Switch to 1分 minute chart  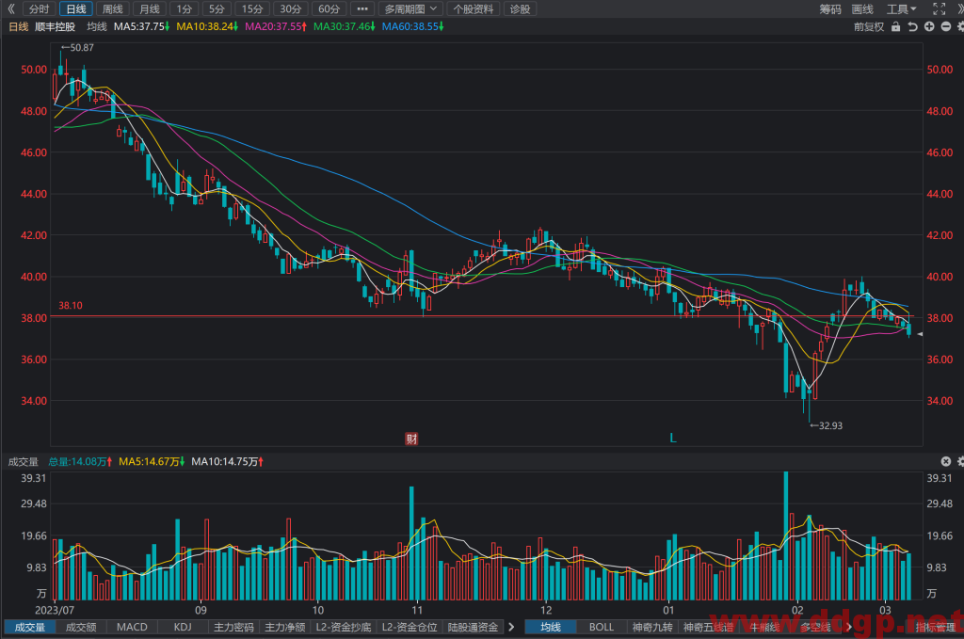(184, 8)
